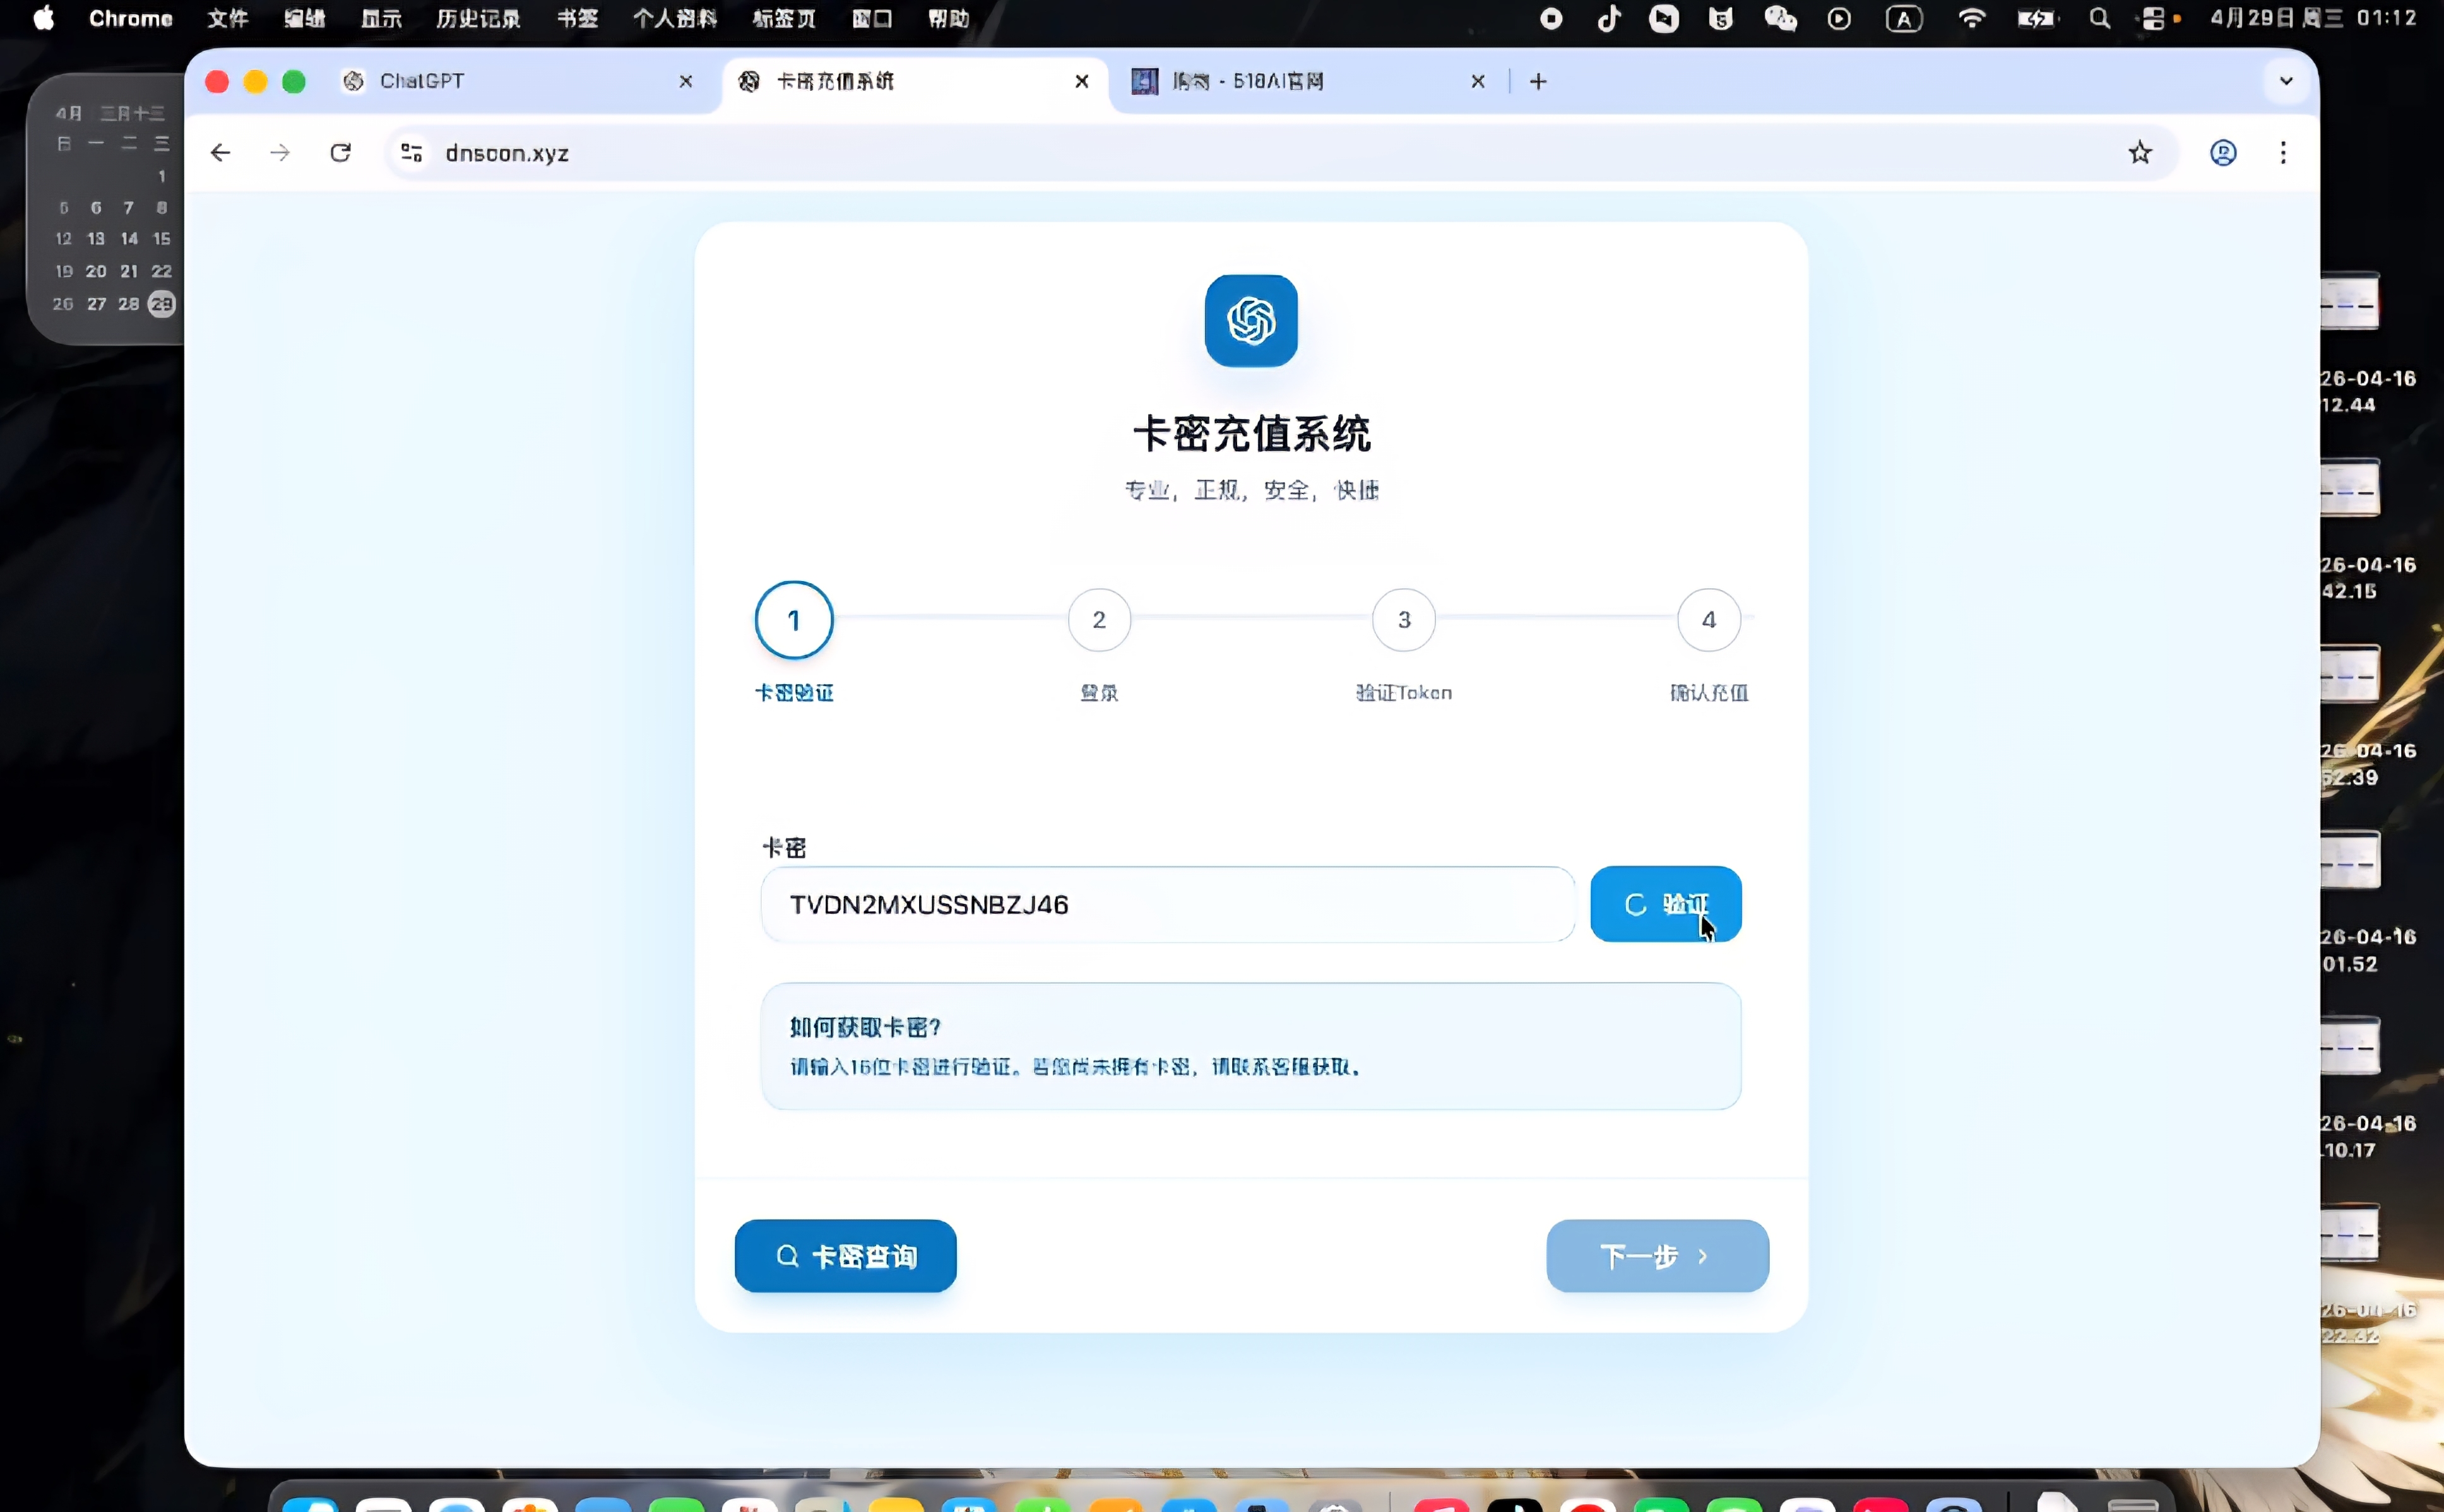
Task: Select step 2 登录 circle
Action: [1099, 620]
